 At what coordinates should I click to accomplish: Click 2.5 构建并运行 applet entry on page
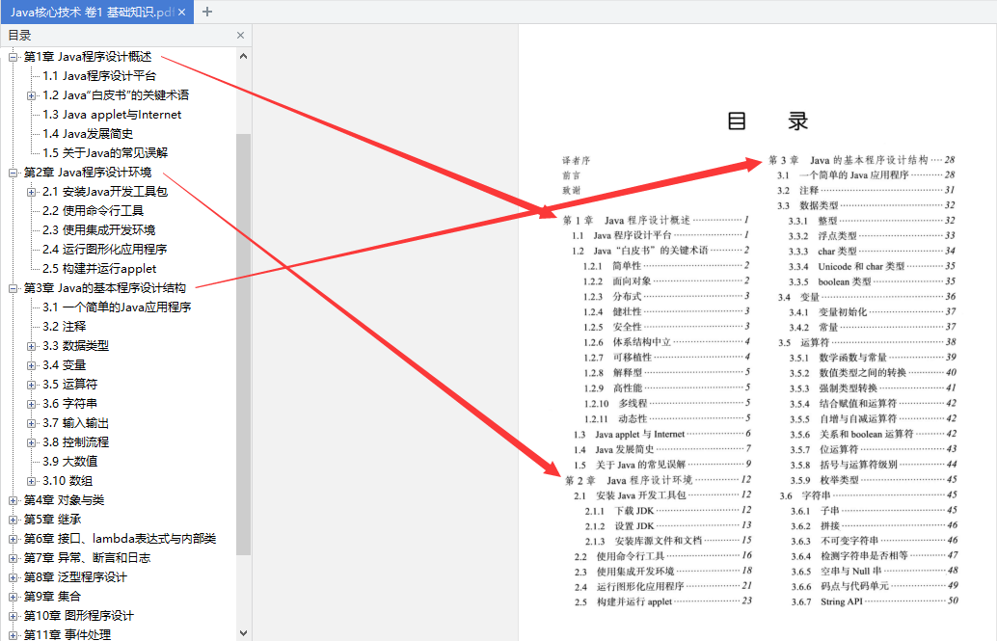[663, 601]
